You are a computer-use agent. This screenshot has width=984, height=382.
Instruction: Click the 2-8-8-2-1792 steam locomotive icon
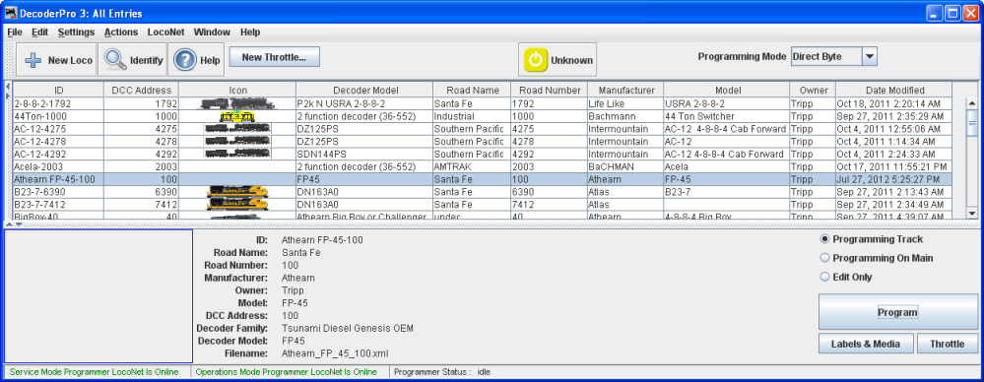(236, 104)
